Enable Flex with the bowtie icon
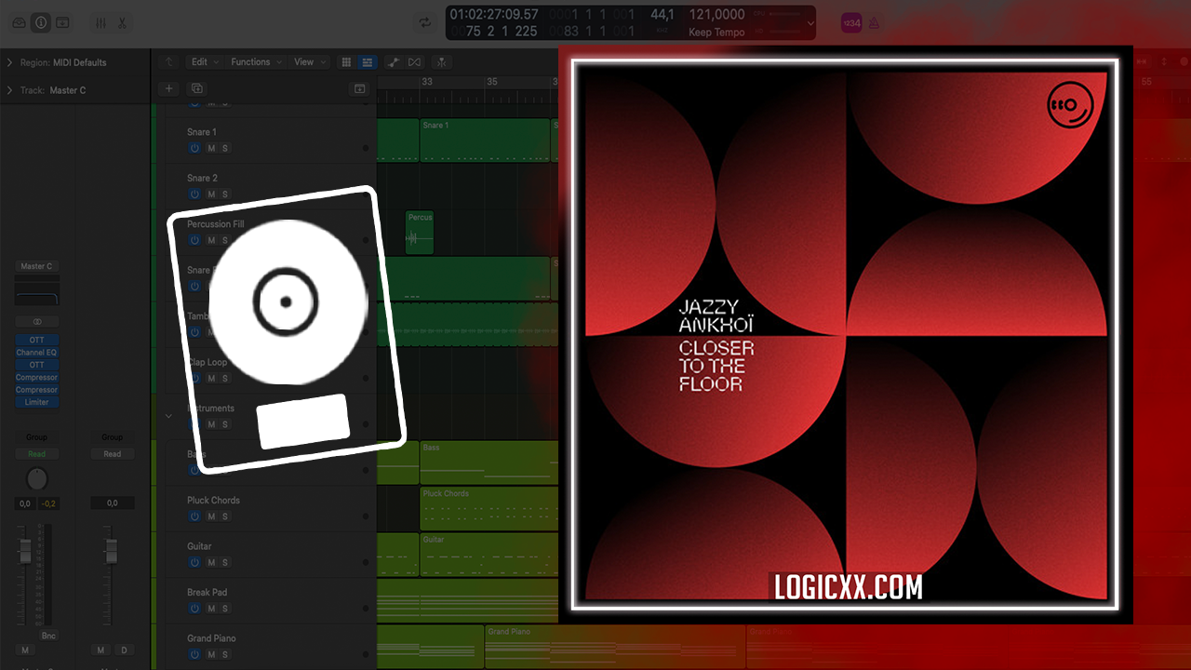The width and height of the screenshot is (1191, 670). coord(414,62)
